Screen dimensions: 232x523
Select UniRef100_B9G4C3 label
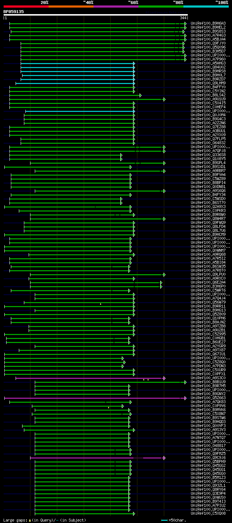point(208,119)
